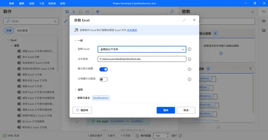Select the 重新命名 Excel 工作表 action
The image size is (268, 140).
[35, 80]
